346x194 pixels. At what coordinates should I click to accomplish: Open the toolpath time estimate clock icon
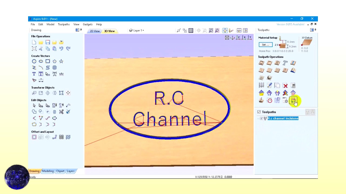click(x=270, y=101)
